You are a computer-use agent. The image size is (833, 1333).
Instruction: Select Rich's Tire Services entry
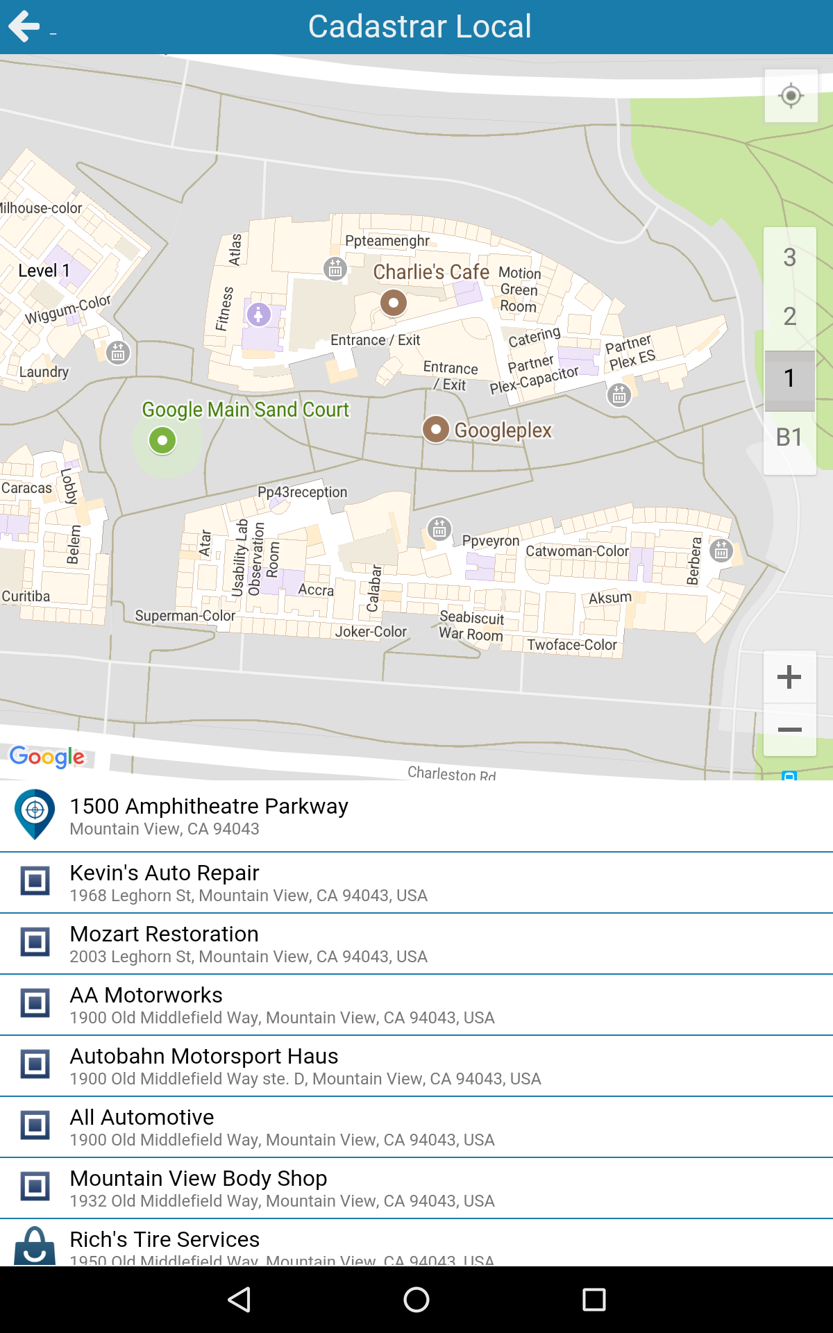pyautogui.click(x=416, y=1243)
